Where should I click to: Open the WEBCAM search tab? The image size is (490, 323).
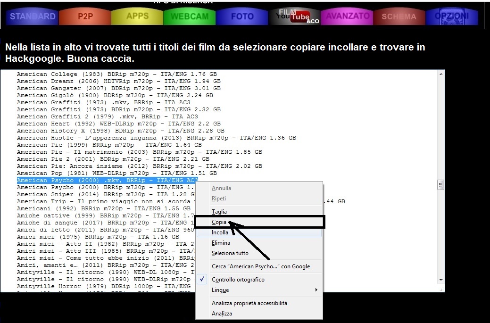190,16
